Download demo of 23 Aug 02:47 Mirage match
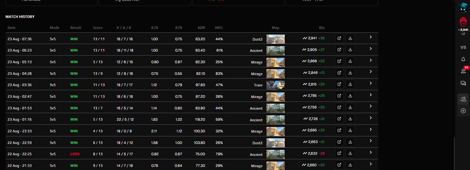470x170 pixels. point(351,95)
